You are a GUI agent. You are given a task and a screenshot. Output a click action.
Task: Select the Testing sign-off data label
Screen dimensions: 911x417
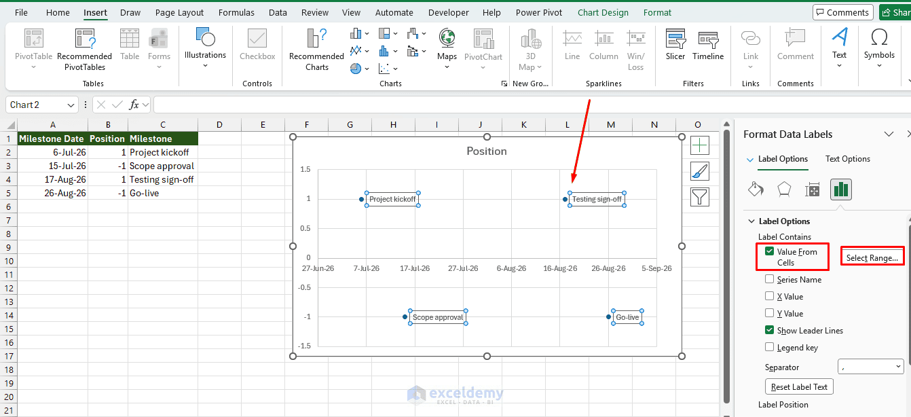(597, 199)
